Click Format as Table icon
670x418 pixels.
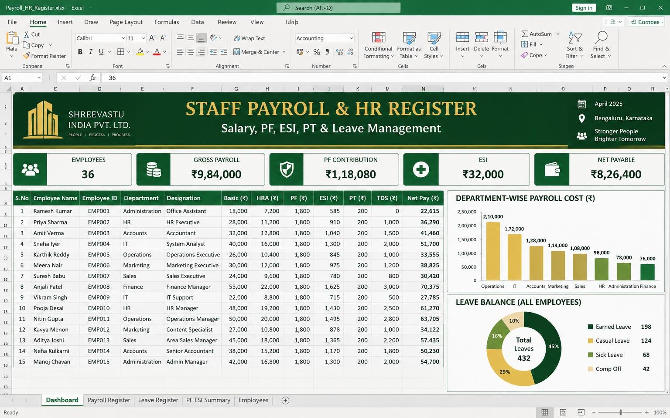(x=409, y=38)
